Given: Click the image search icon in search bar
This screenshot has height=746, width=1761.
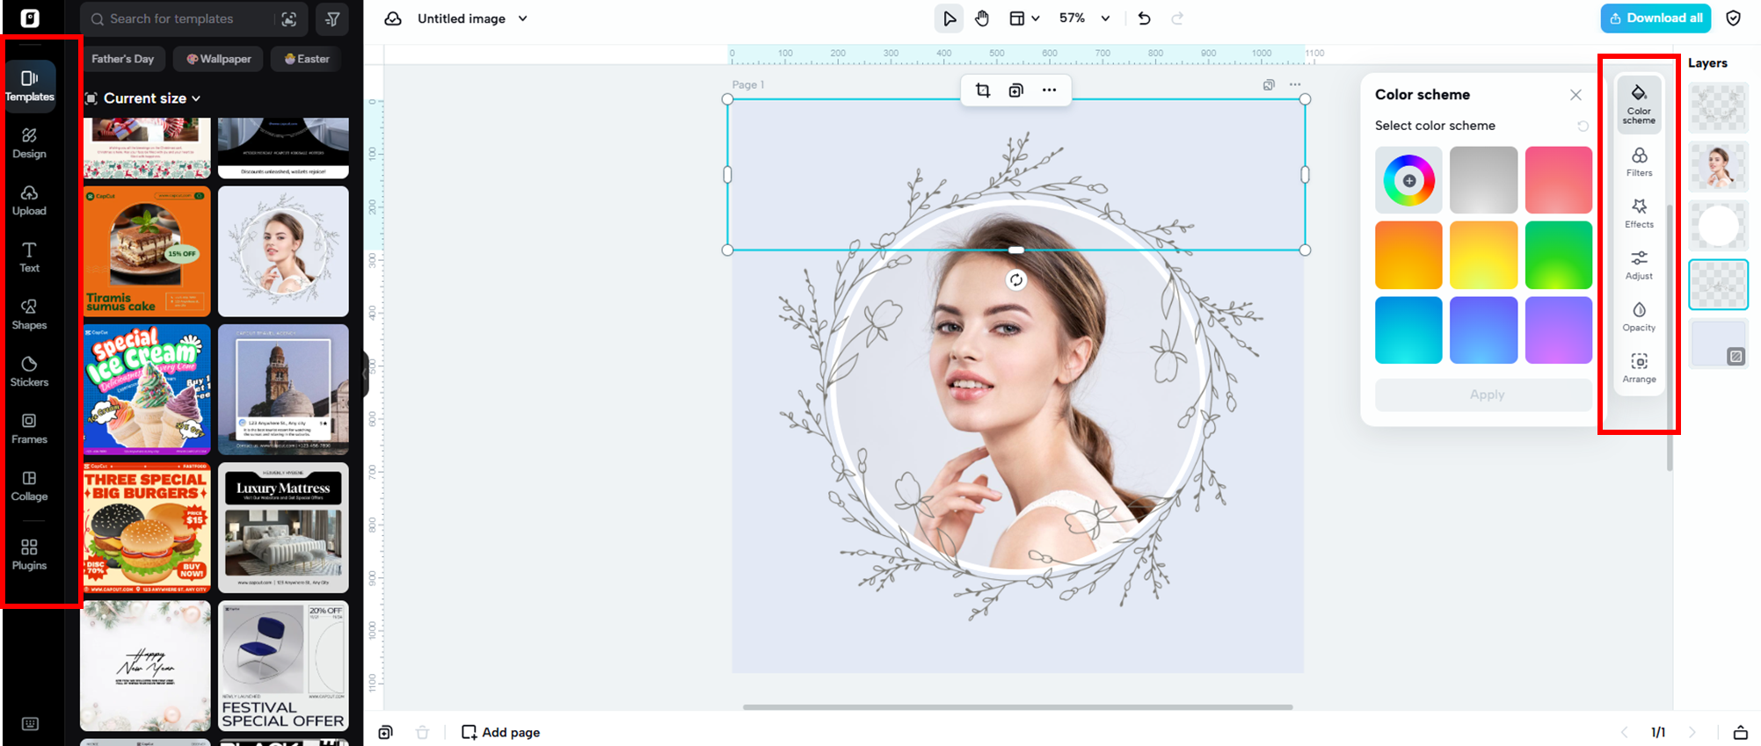Looking at the screenshot, I should coord(288,18).
